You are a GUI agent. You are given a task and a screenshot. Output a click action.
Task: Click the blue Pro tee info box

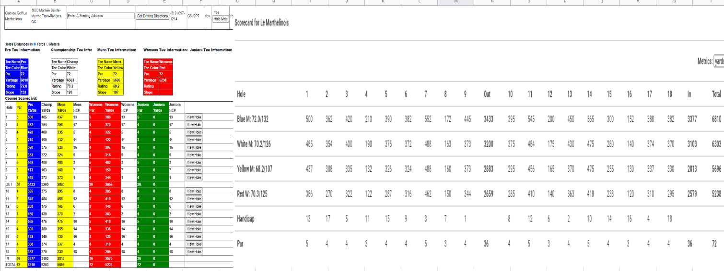click(x=16, y=77)
